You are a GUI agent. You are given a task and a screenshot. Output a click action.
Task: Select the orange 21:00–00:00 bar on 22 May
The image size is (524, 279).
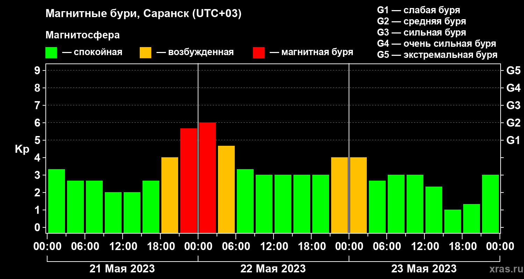coord(340,195)
